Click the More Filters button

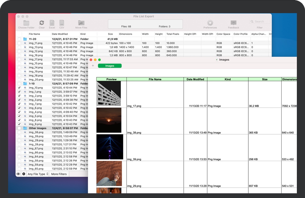pos(59,174)
